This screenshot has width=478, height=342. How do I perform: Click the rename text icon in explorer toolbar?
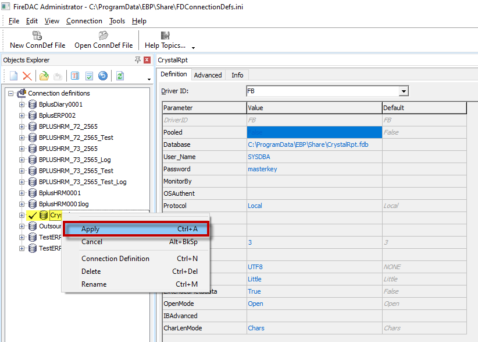click(x=75, y=76)
